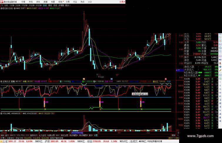Select the CCI indicator tab

27,135
